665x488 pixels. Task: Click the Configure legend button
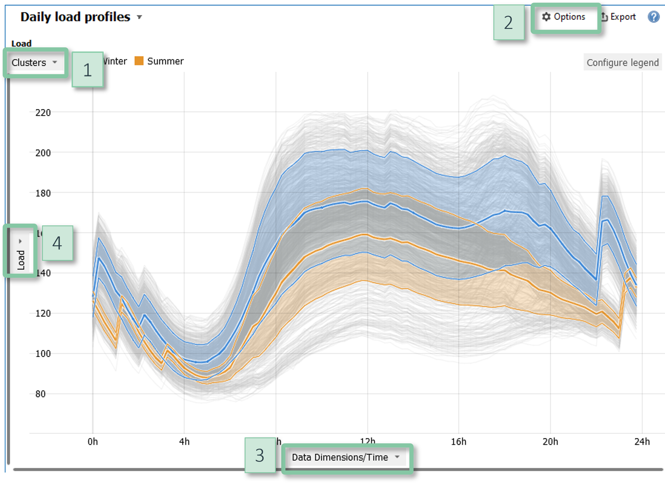click(622, 63)
